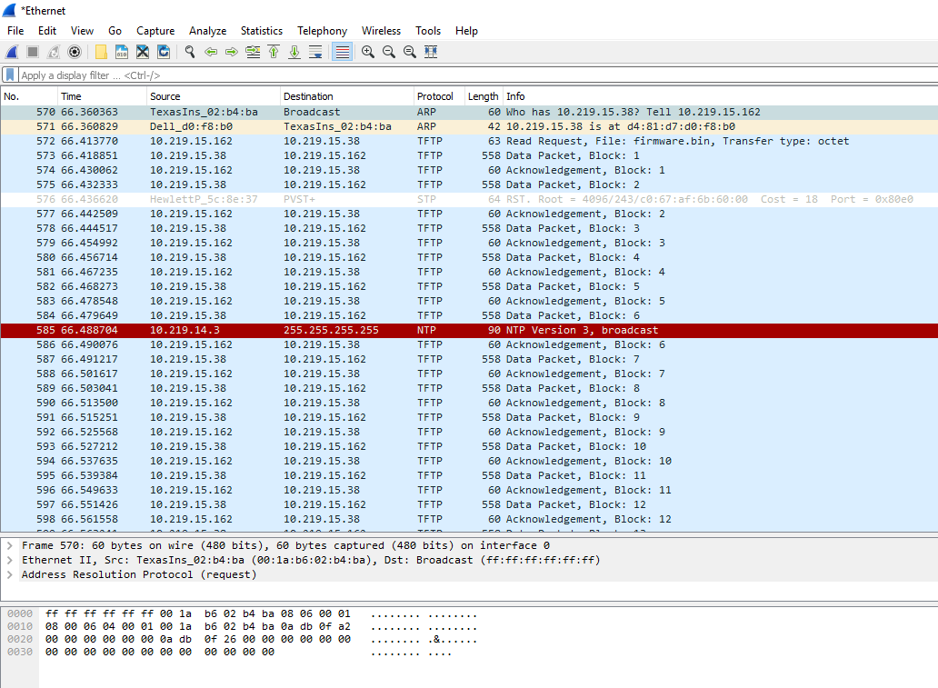
Task: Close this capture file icon
Action: click(x=143, y=52)
